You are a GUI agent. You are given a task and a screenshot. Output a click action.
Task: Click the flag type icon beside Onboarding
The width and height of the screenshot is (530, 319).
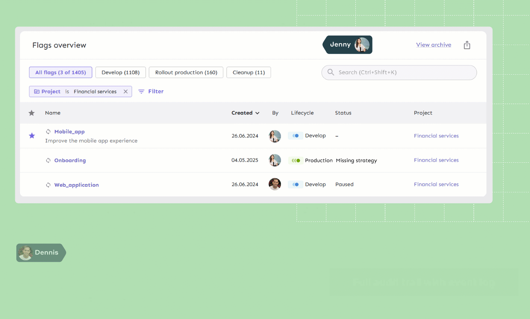click(48, 160)
